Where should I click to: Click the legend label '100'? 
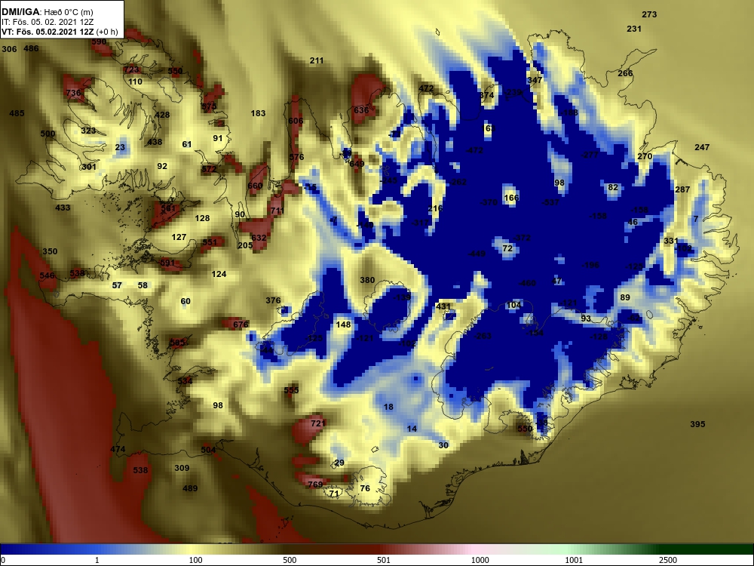click(x=196, y=560)
